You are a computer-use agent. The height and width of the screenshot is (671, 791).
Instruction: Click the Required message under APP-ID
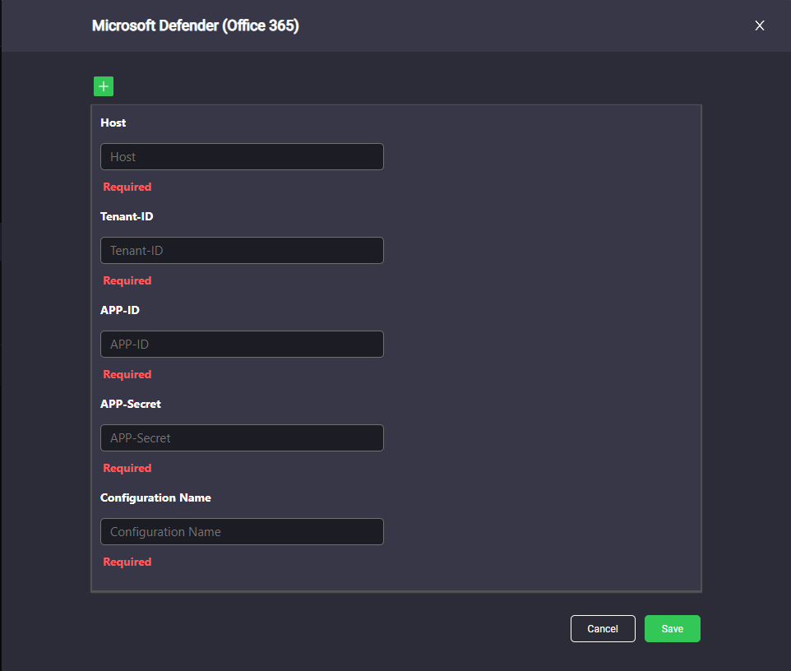pos(127,375)
